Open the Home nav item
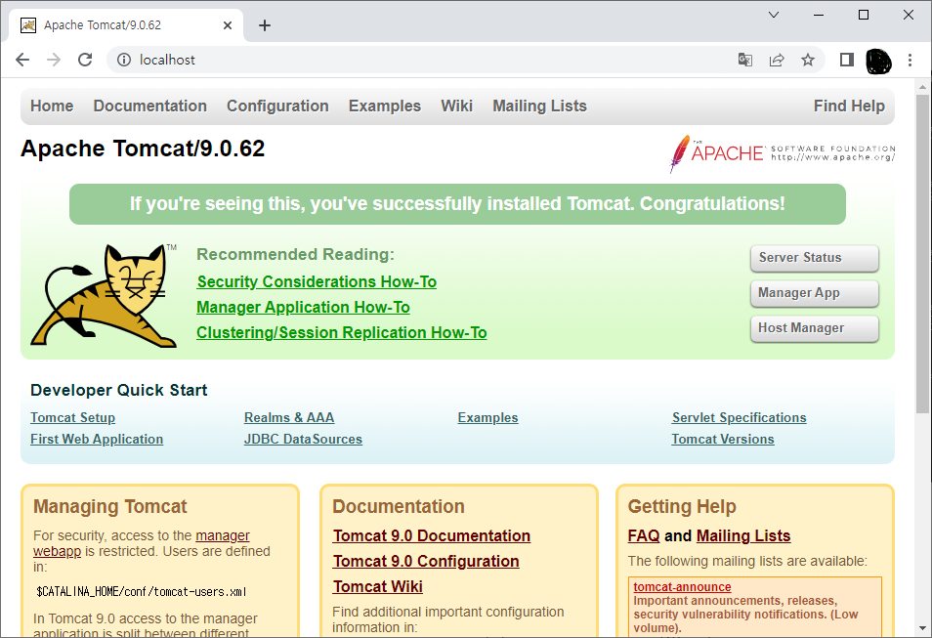 pyautogui.click(x=52, y=106)
